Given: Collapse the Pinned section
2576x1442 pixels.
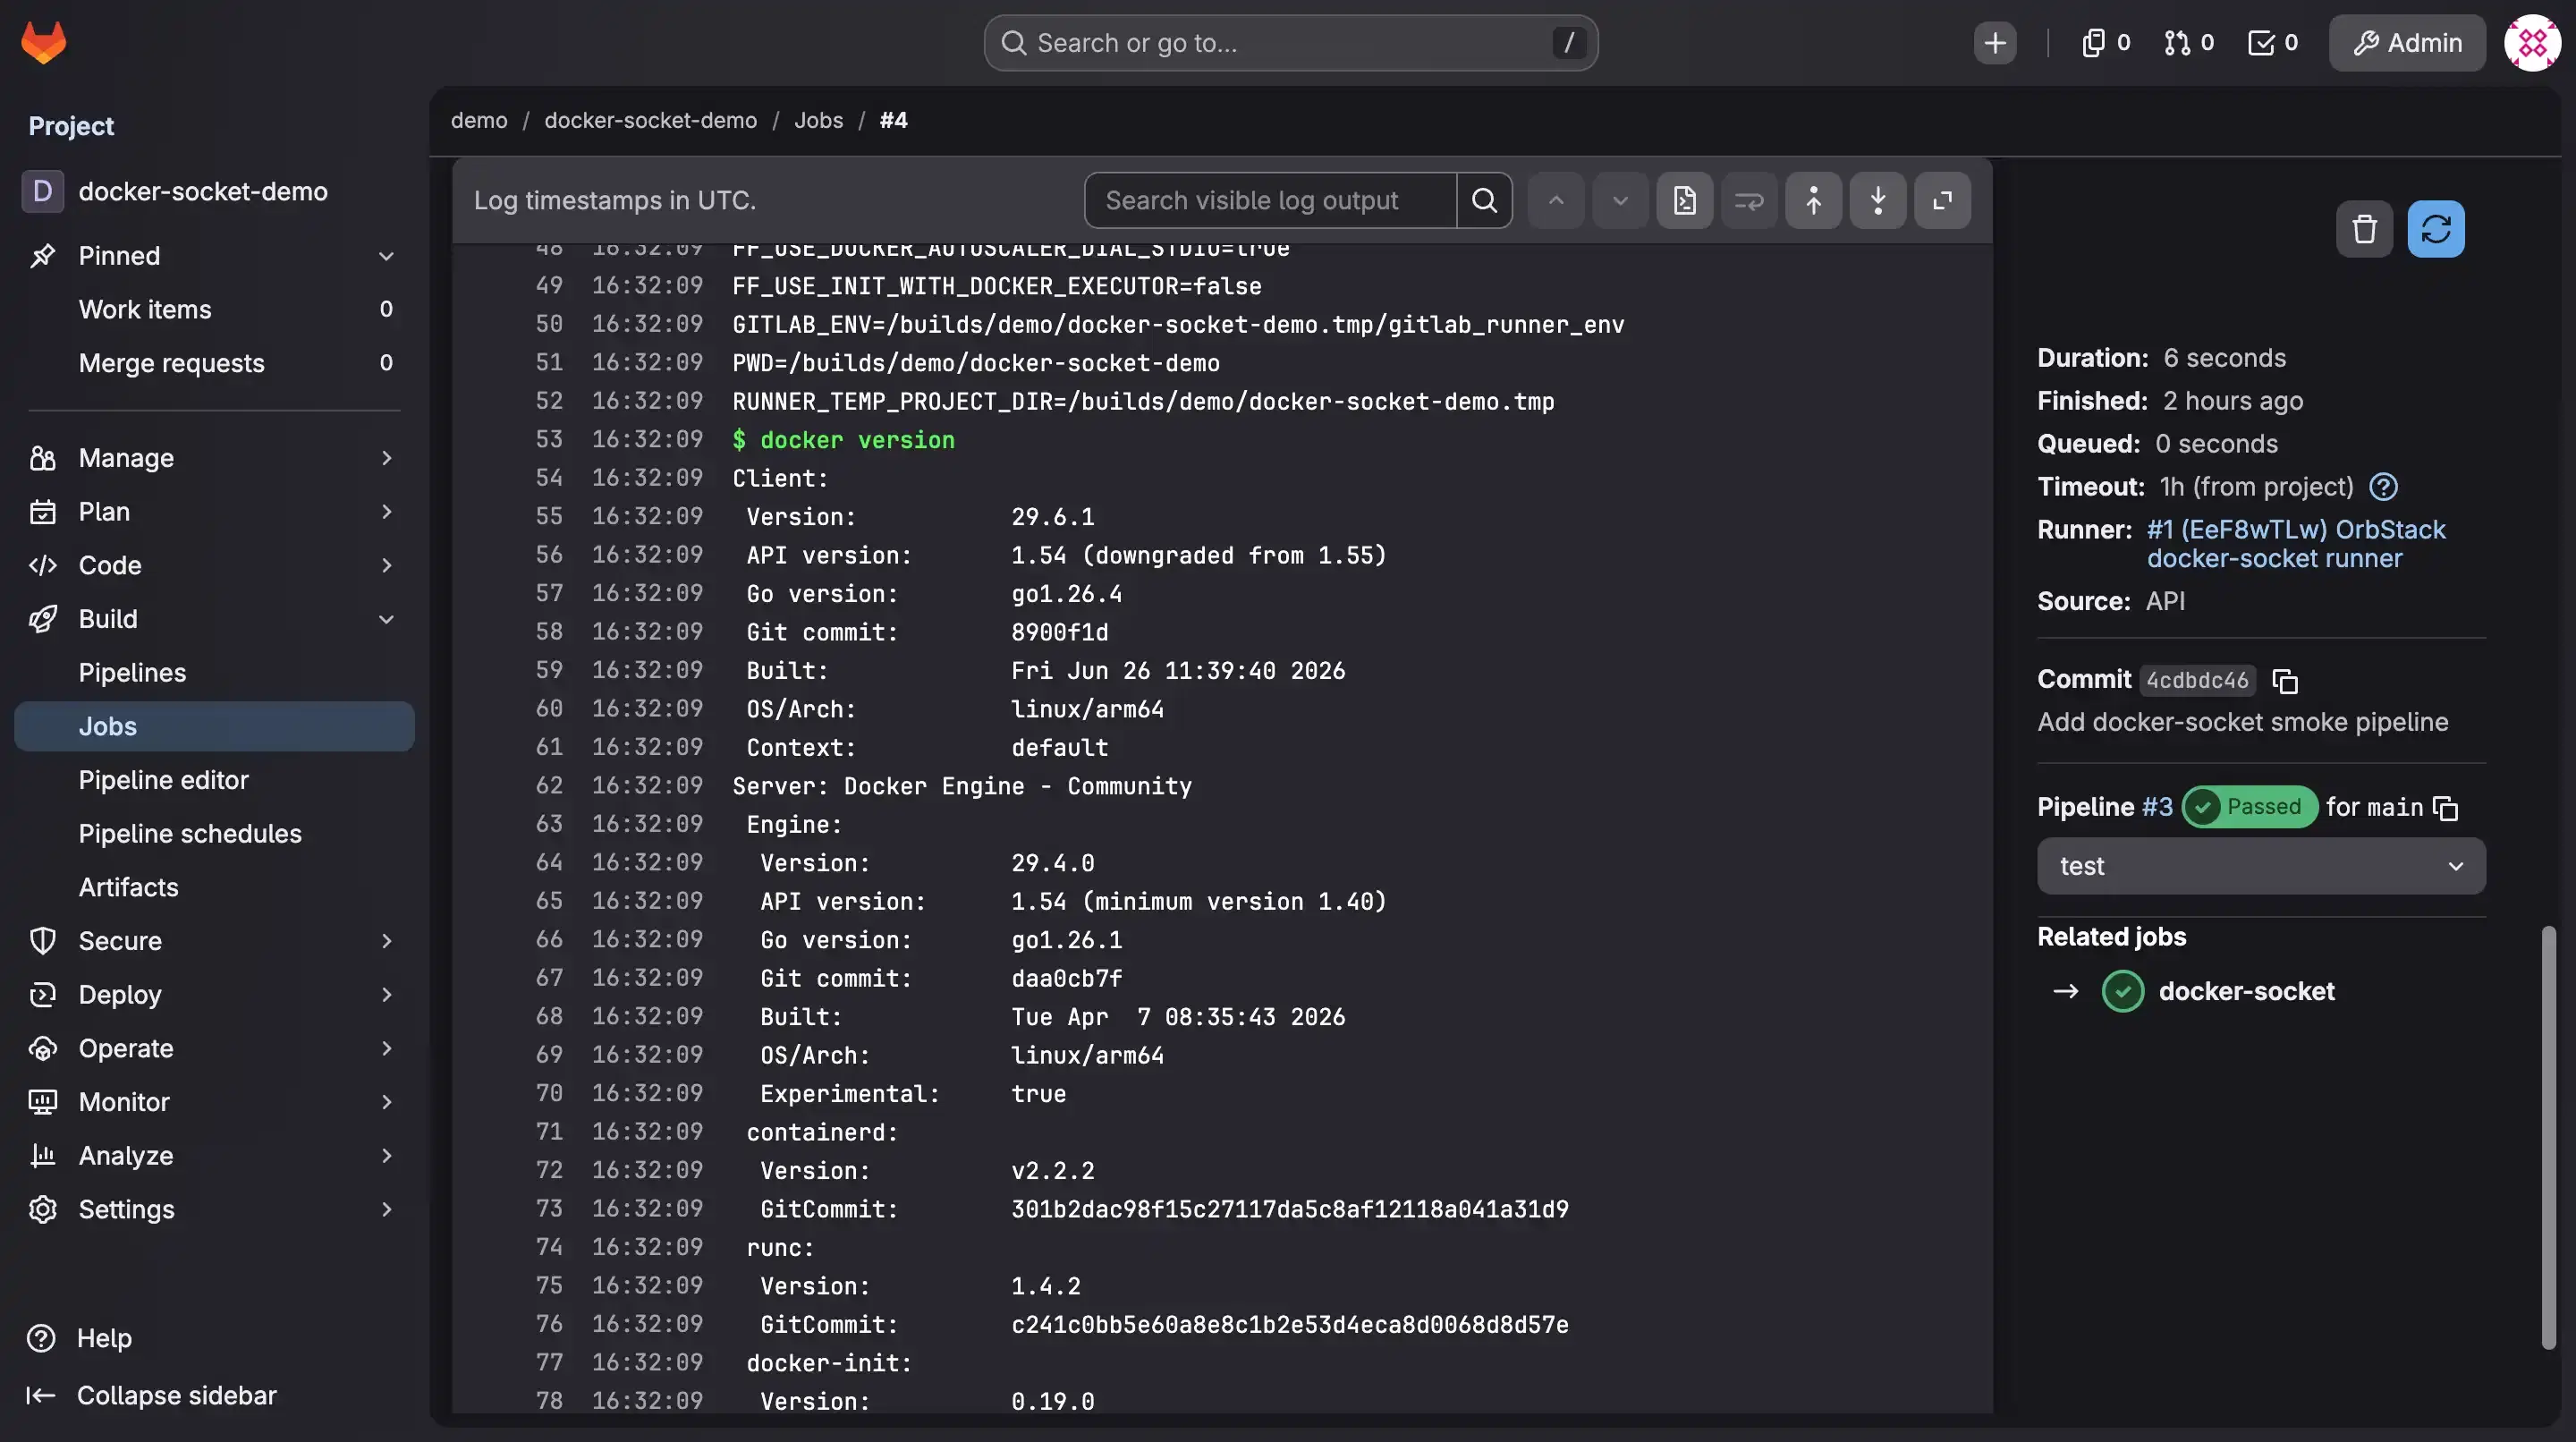Looking at the screenshot, I should (214, 256).
